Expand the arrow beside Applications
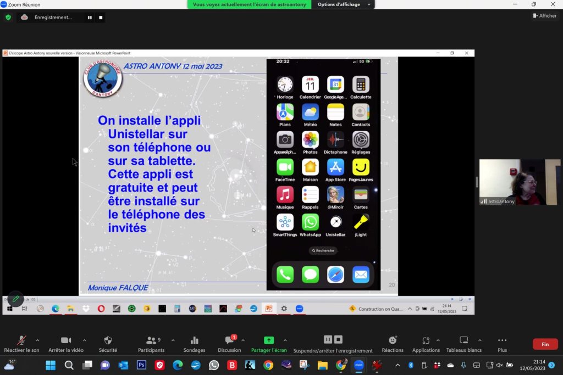The width and height of the screenshot is (563, 375). pyautogui.click(x=438, y=340)
